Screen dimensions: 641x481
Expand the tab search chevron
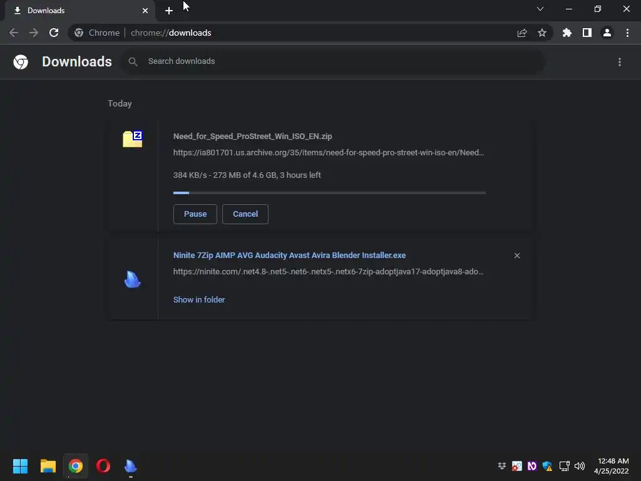pyautogui.click(x=540, y=9)
